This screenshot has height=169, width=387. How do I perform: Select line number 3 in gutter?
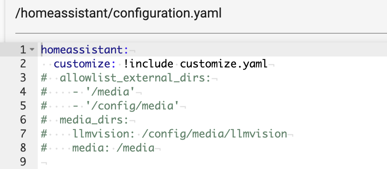click(x=23, y=78)
